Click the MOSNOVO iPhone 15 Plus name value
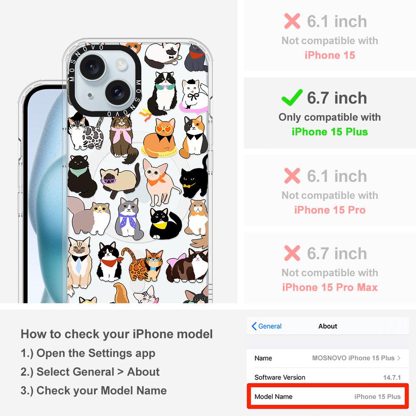Image resolution: width=416 pixels, height=416 pixels. tap(353, 358)
